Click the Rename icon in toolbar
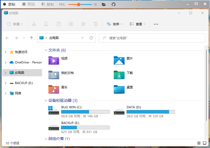 (x=71, y=24)
